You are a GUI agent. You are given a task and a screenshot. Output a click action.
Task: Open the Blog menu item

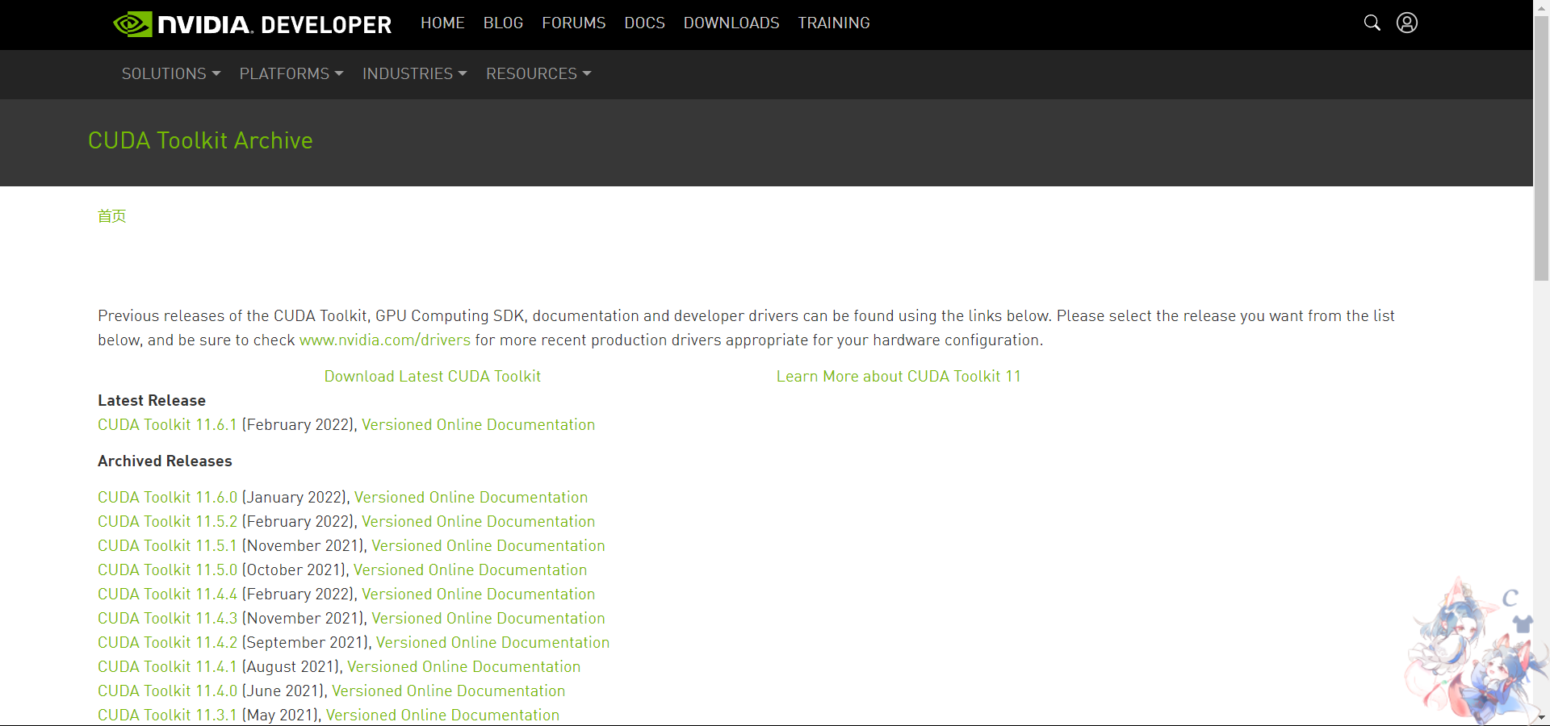tap(503, 23)
